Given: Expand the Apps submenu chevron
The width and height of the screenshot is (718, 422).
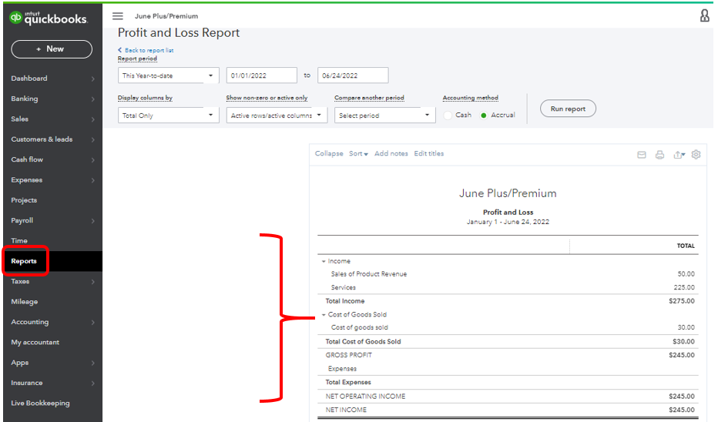Looking at the screenshot, I should [93, 363].
